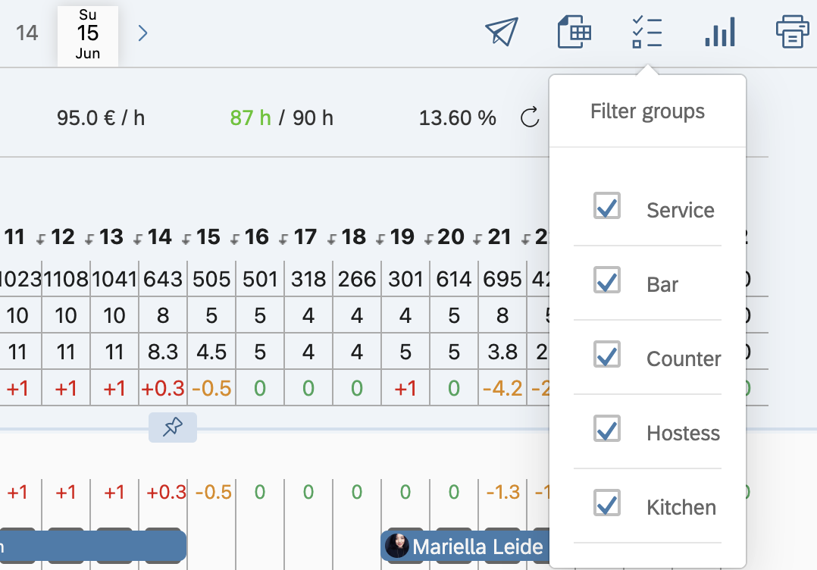Expand the hour 15 column arrow
The height and width of the screenshot is (570, 817).
[186, 240]
